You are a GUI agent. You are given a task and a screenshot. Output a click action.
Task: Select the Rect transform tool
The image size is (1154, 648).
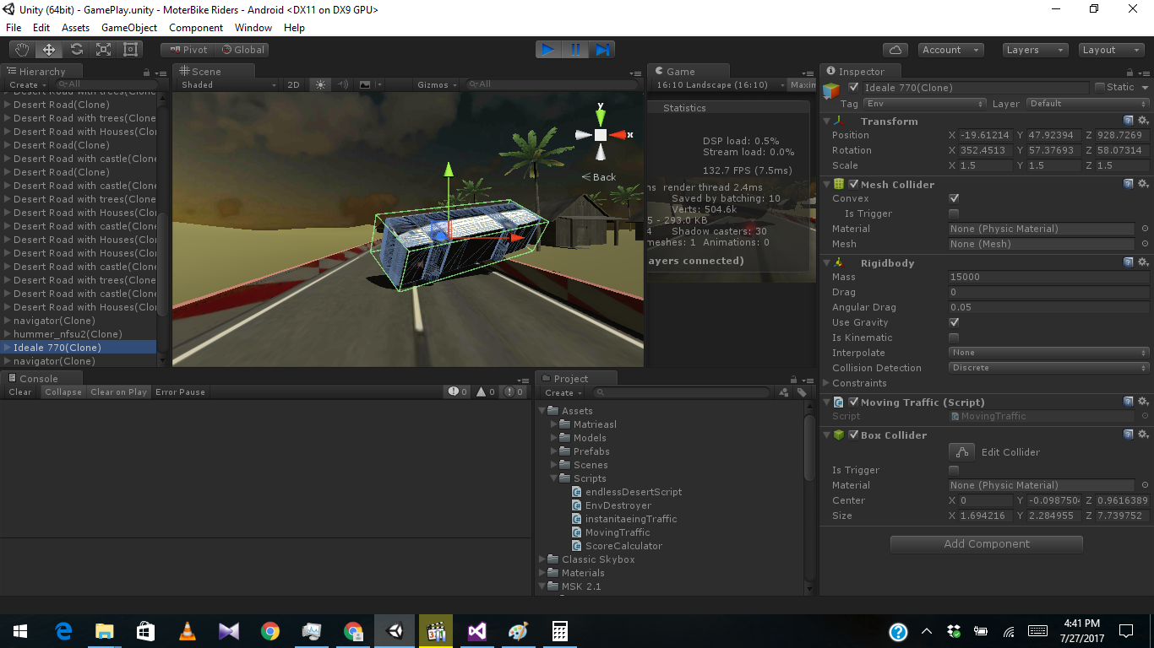pos(130,50)
